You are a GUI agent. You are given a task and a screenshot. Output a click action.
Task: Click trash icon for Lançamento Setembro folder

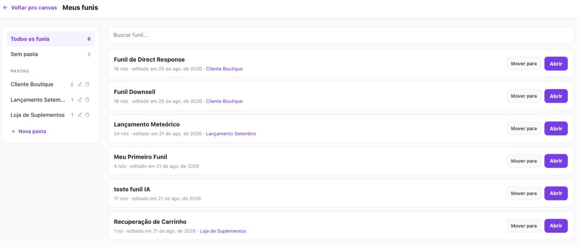87,100
